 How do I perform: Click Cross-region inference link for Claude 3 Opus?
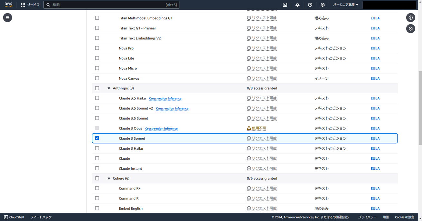tap(161, 128)
